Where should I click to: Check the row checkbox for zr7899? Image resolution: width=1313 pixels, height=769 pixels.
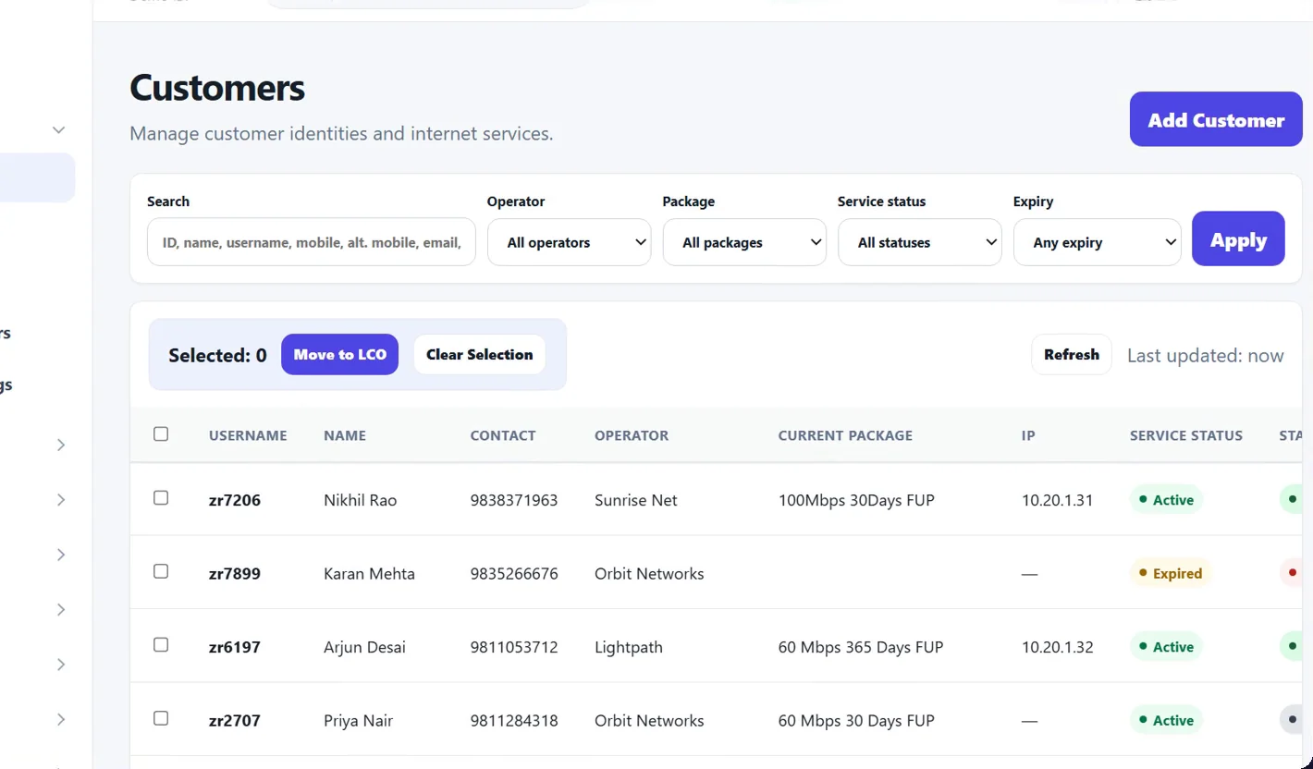click(161, 571)
